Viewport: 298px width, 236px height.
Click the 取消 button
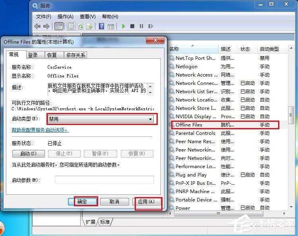[114, 201]
